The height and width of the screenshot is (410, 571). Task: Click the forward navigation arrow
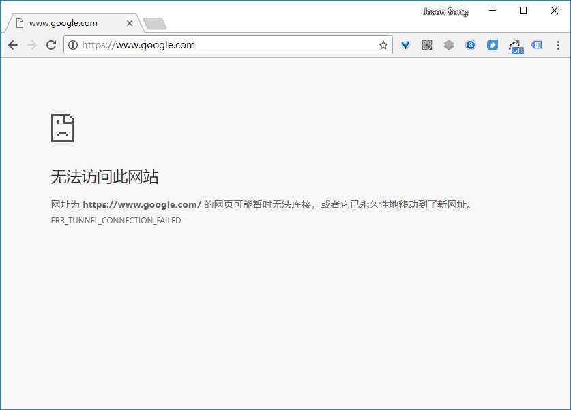click(33, 45)
